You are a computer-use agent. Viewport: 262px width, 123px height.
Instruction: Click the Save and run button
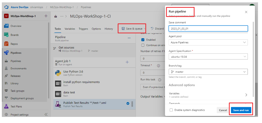tap(241, 110)
